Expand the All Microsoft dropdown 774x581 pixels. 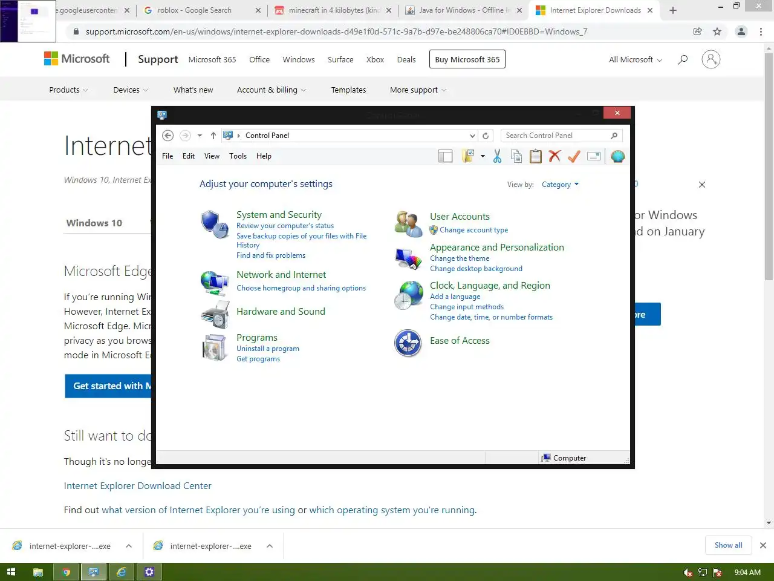tap(636, 59)
